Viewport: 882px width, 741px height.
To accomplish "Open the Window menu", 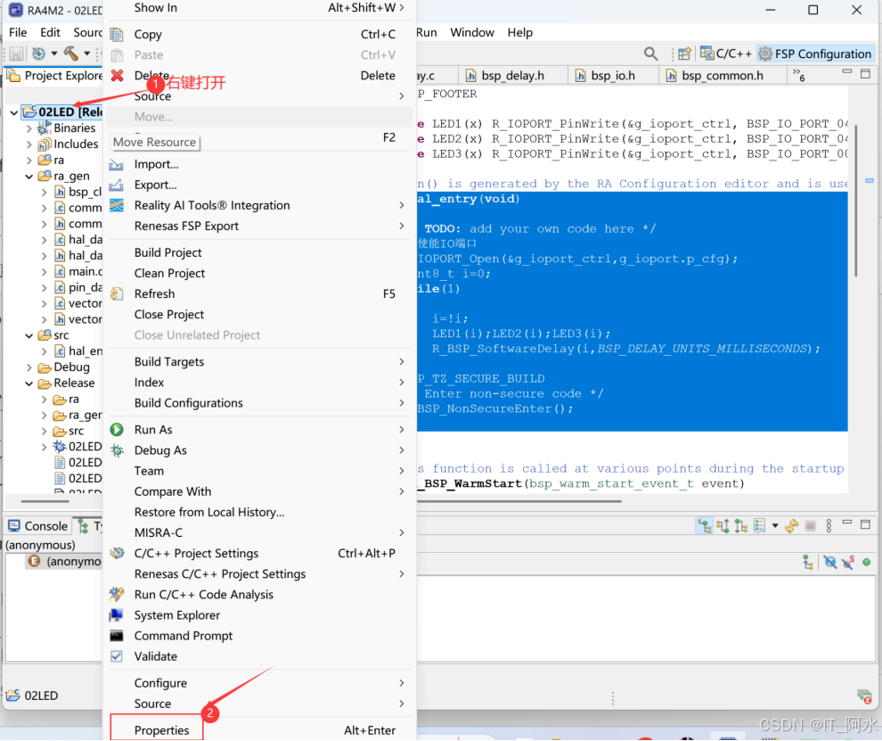I will pyautogui.click(x=472, y=33).
